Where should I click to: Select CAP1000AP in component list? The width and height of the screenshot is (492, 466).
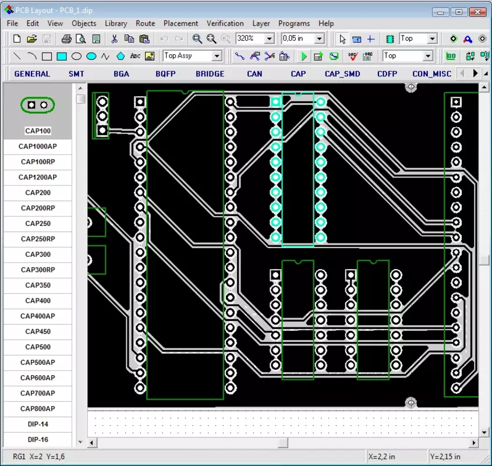pos(38,146)
